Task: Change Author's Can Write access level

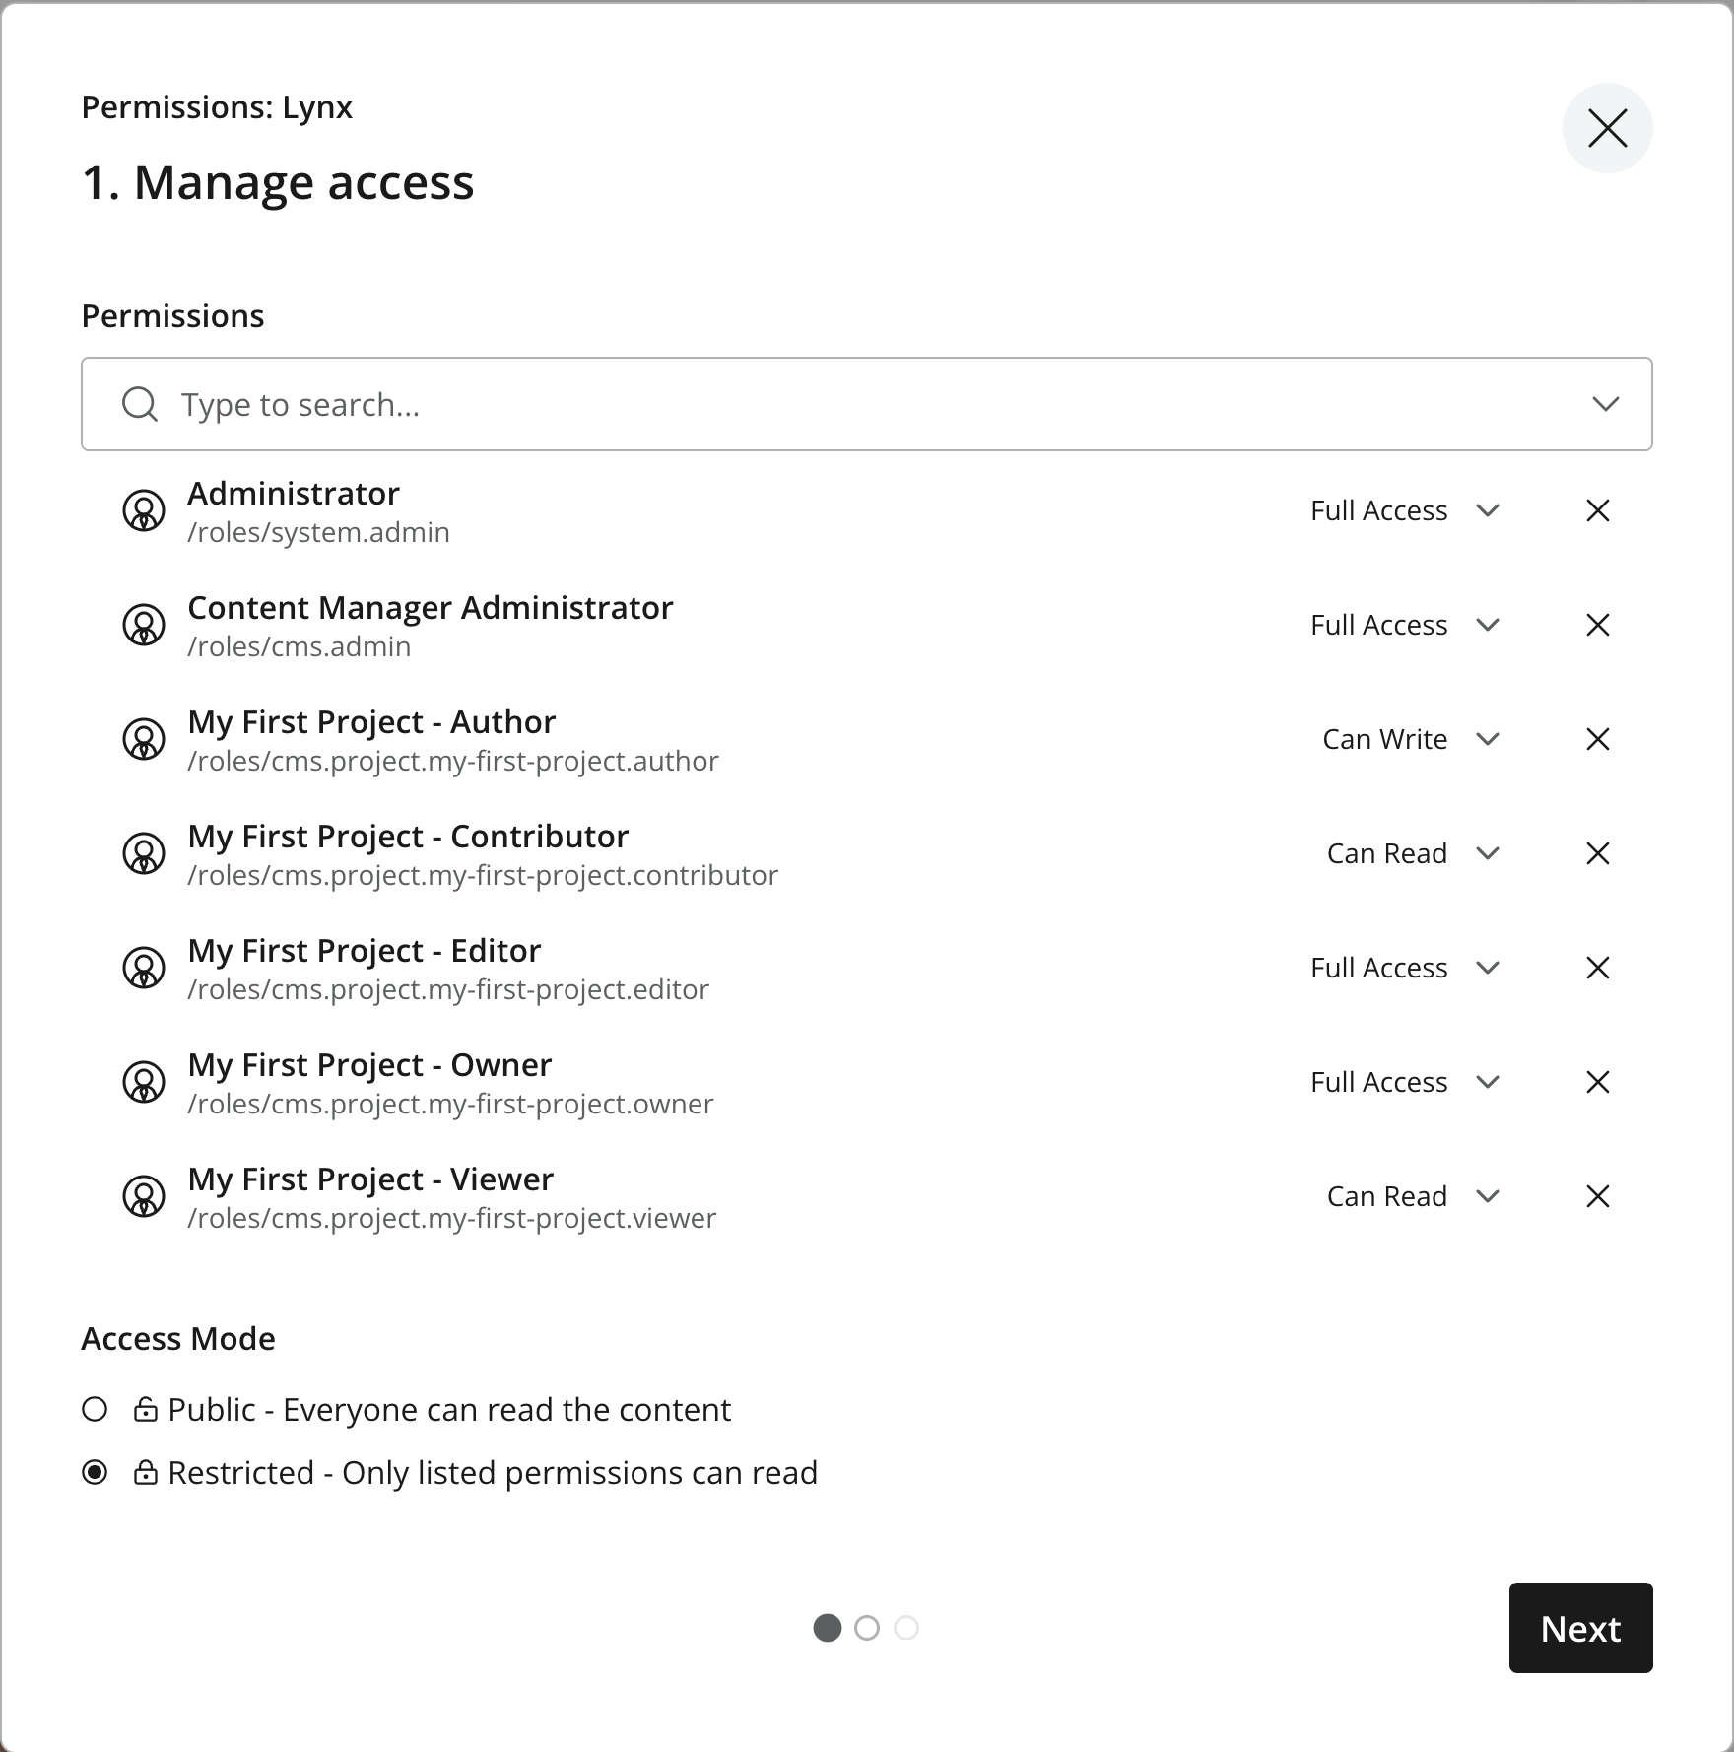Action: point(1411,739)
